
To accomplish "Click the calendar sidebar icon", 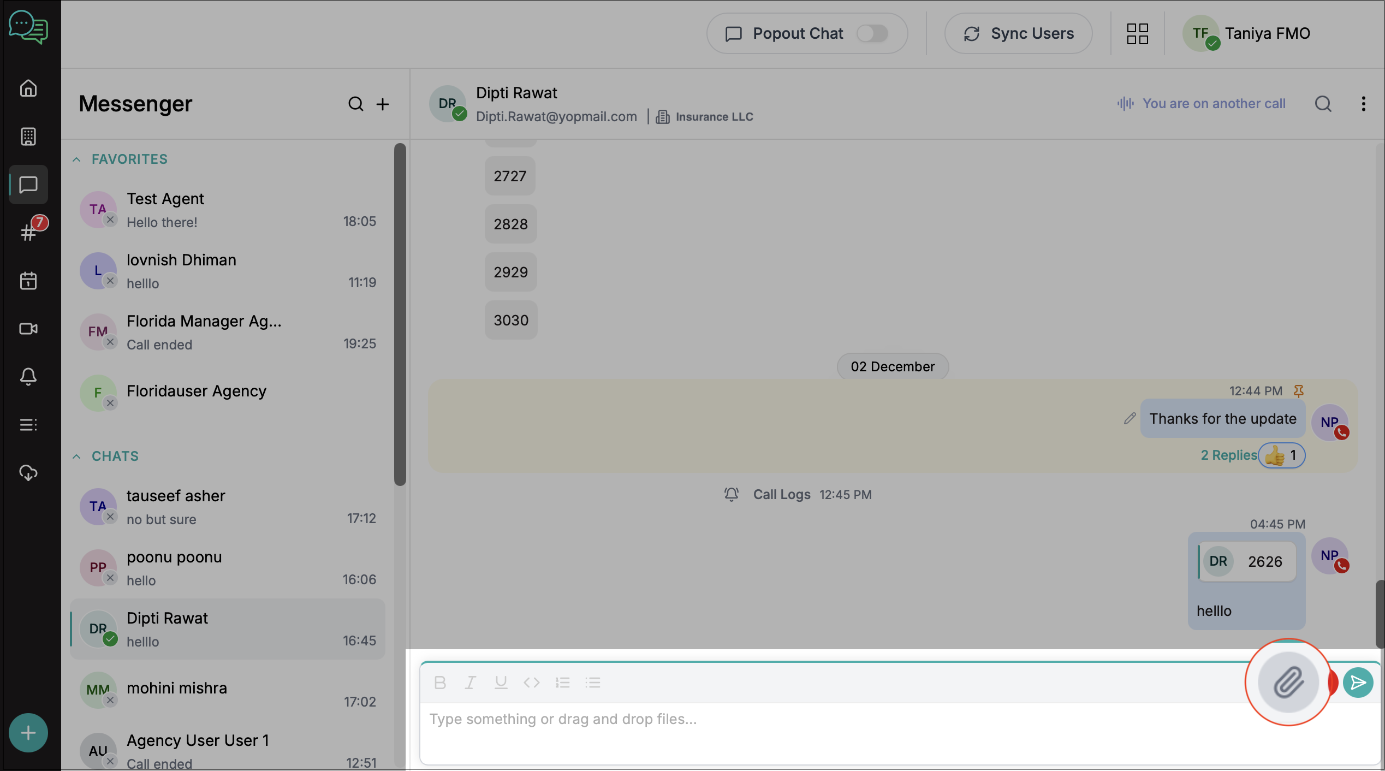I will (x=28, y=281).
